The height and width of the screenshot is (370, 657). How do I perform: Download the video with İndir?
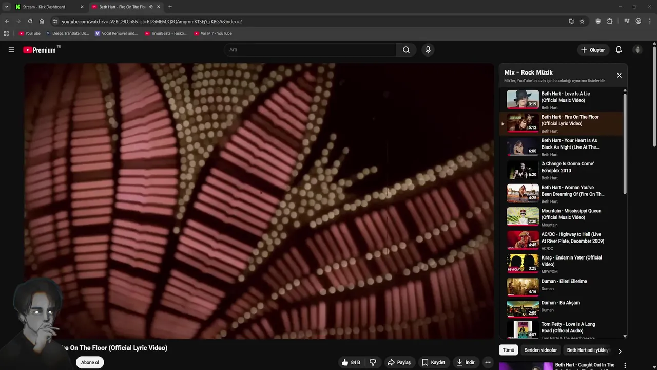click(x=466, y=362)
